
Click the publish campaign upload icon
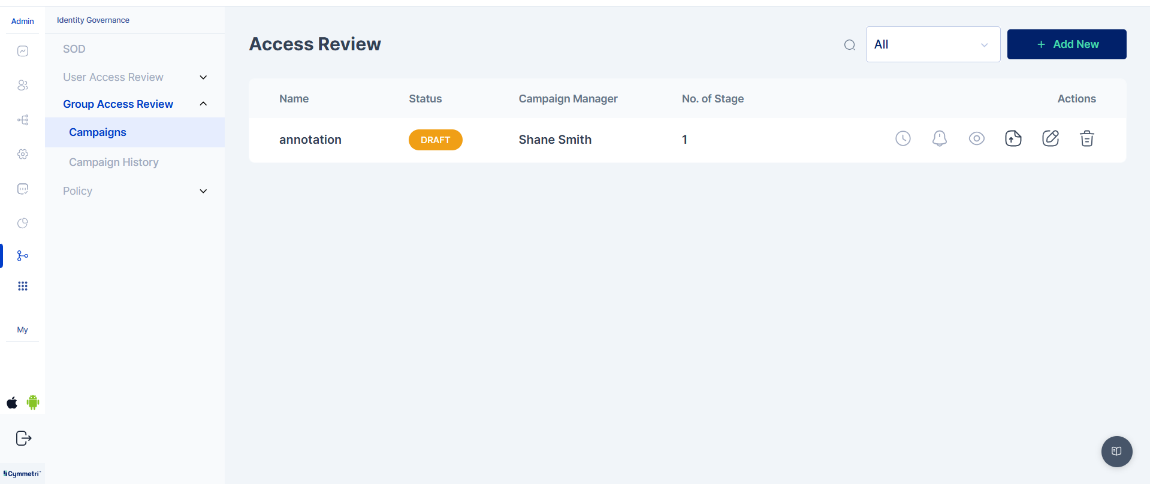pos(1013,139)
